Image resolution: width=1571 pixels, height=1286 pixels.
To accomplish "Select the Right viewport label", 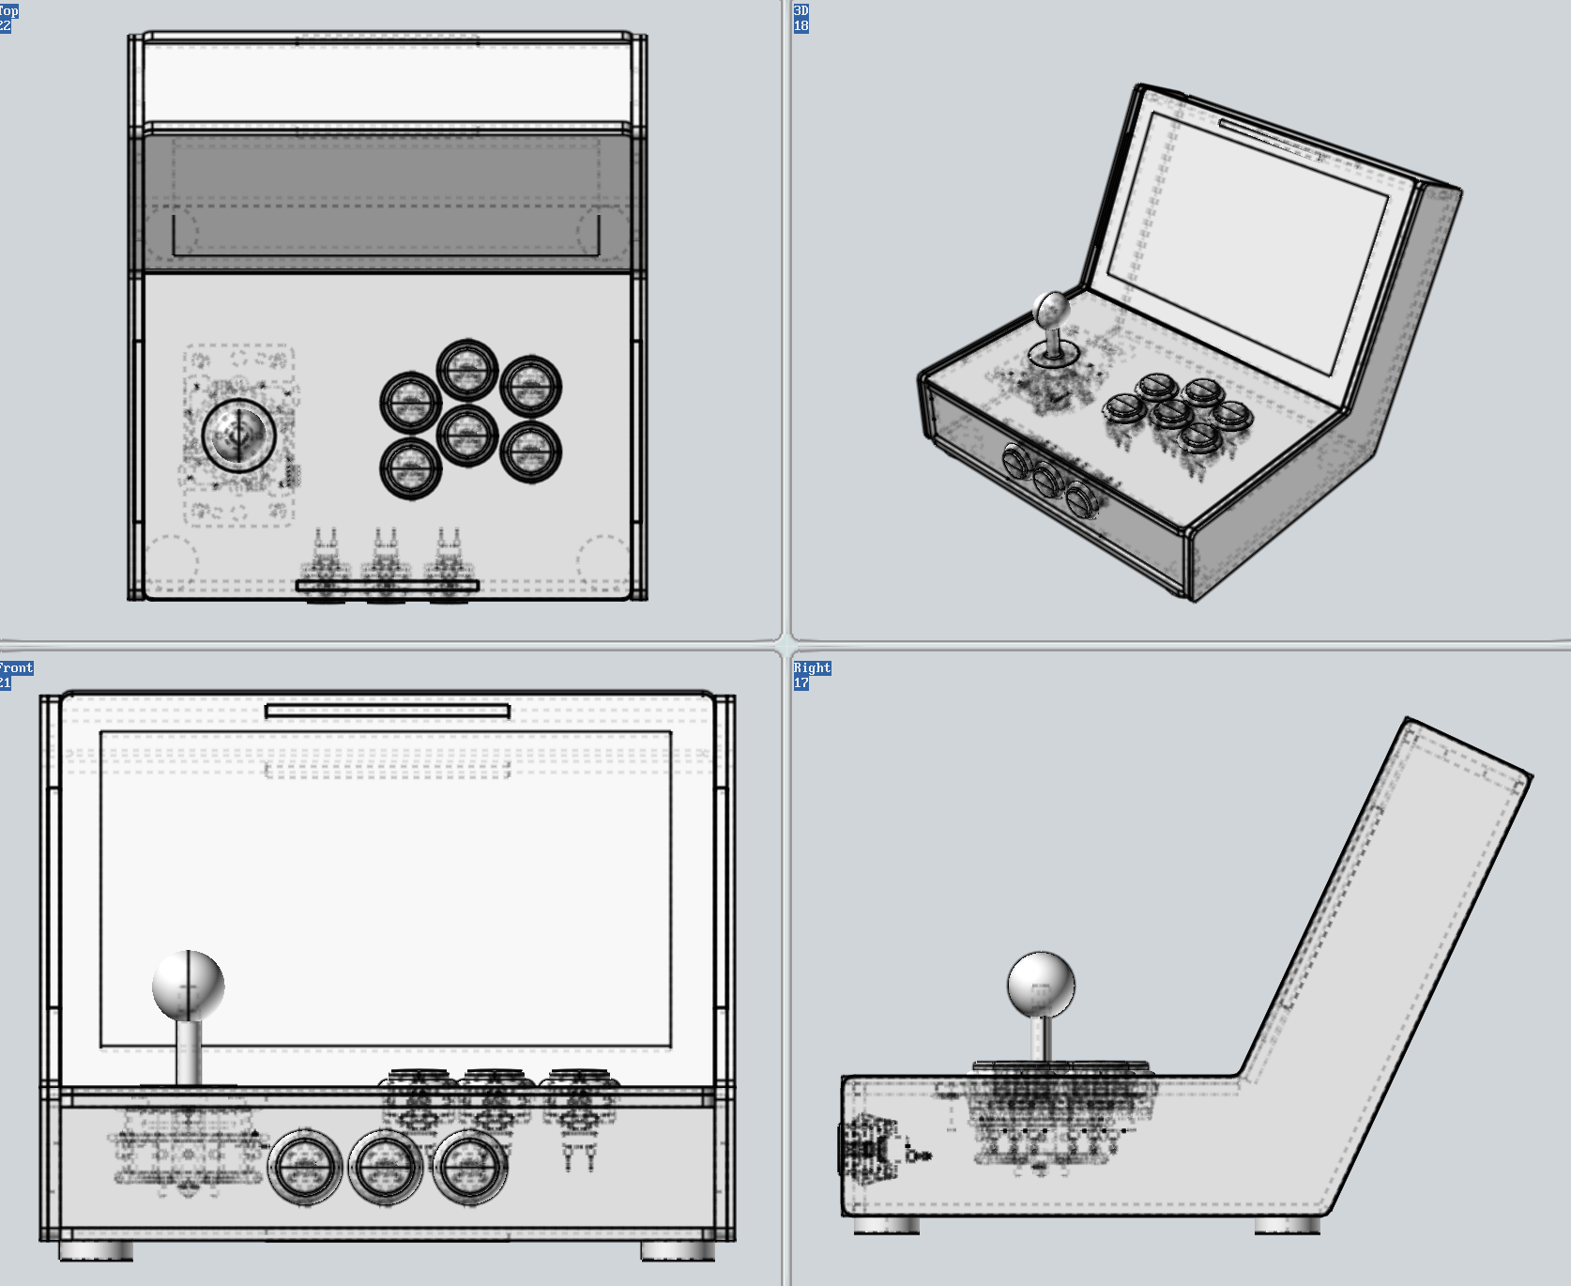I will tap(812, 668).
